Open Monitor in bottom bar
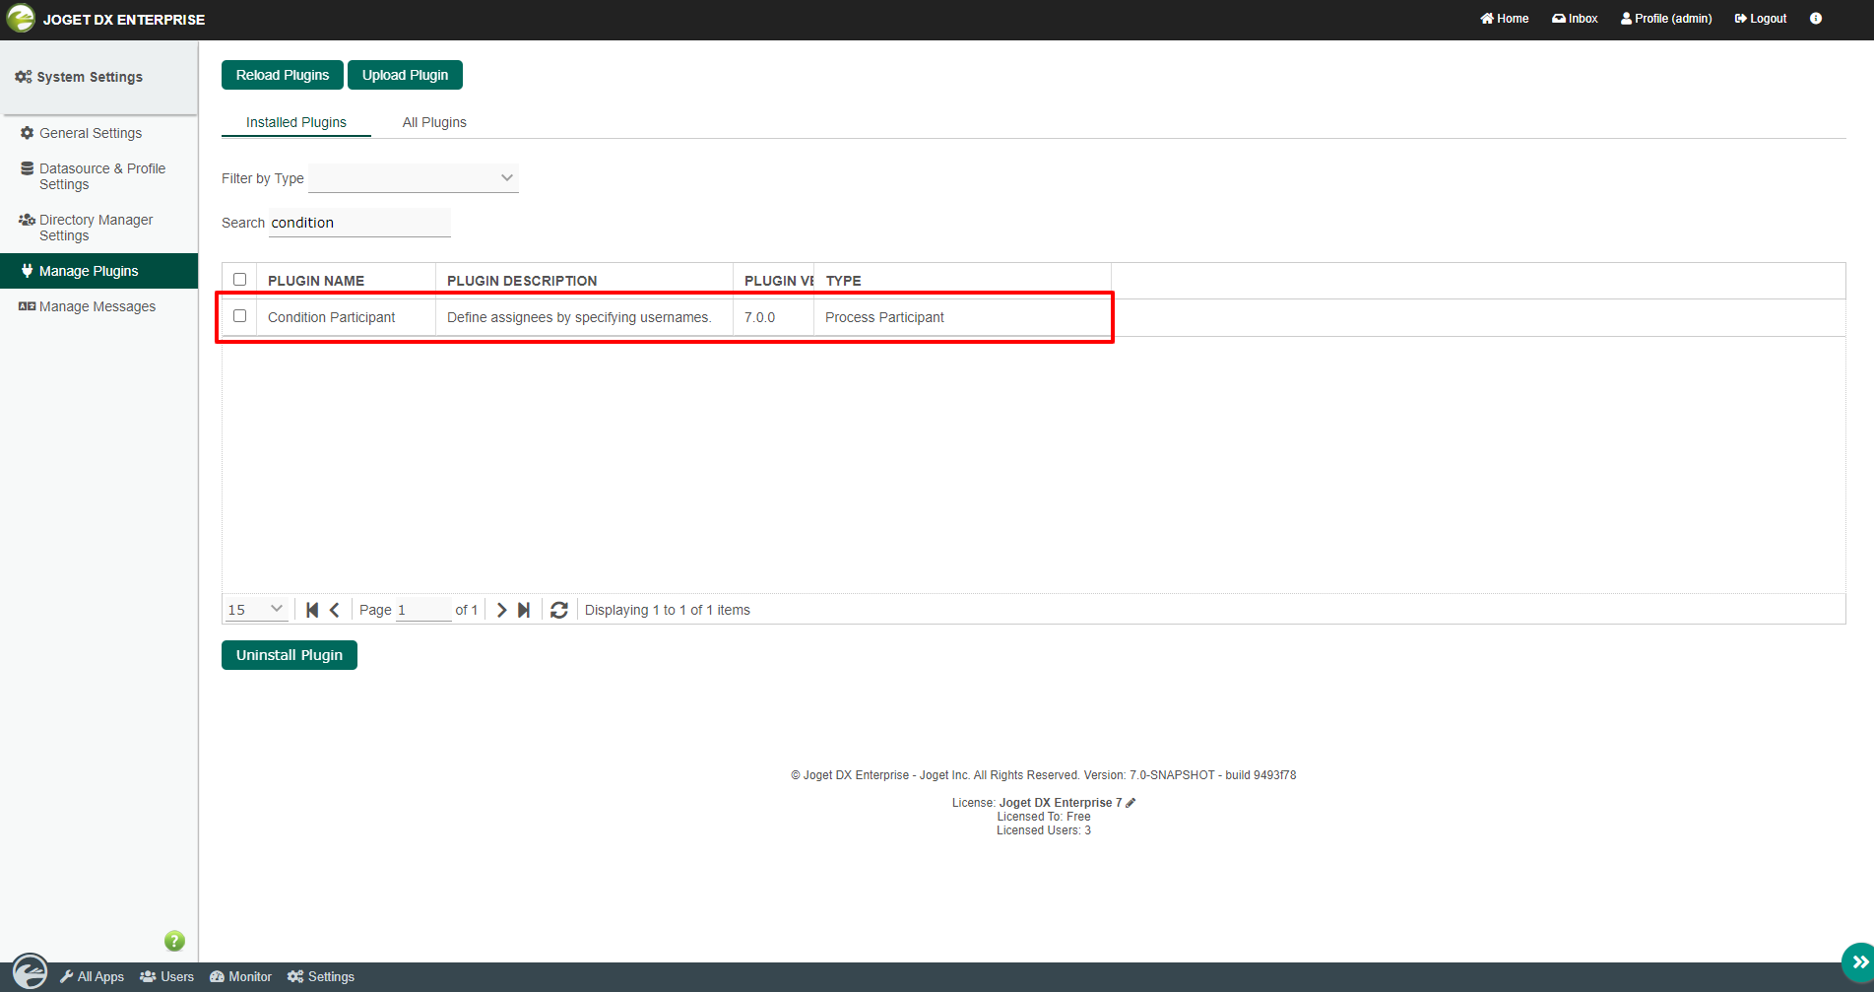The image size is (1874, 992). click(x=240, y=976)
